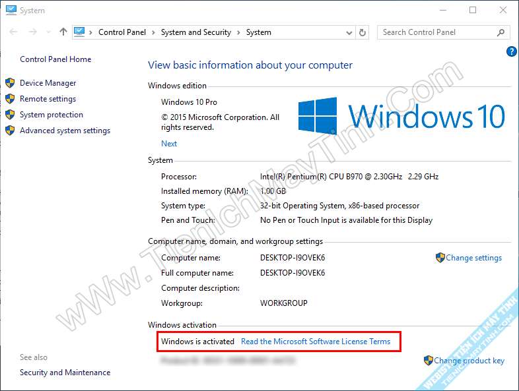Open recent locations dropdown arrow
The height and width of the screenshot is (391, 519).
click(x=49, y=32)
